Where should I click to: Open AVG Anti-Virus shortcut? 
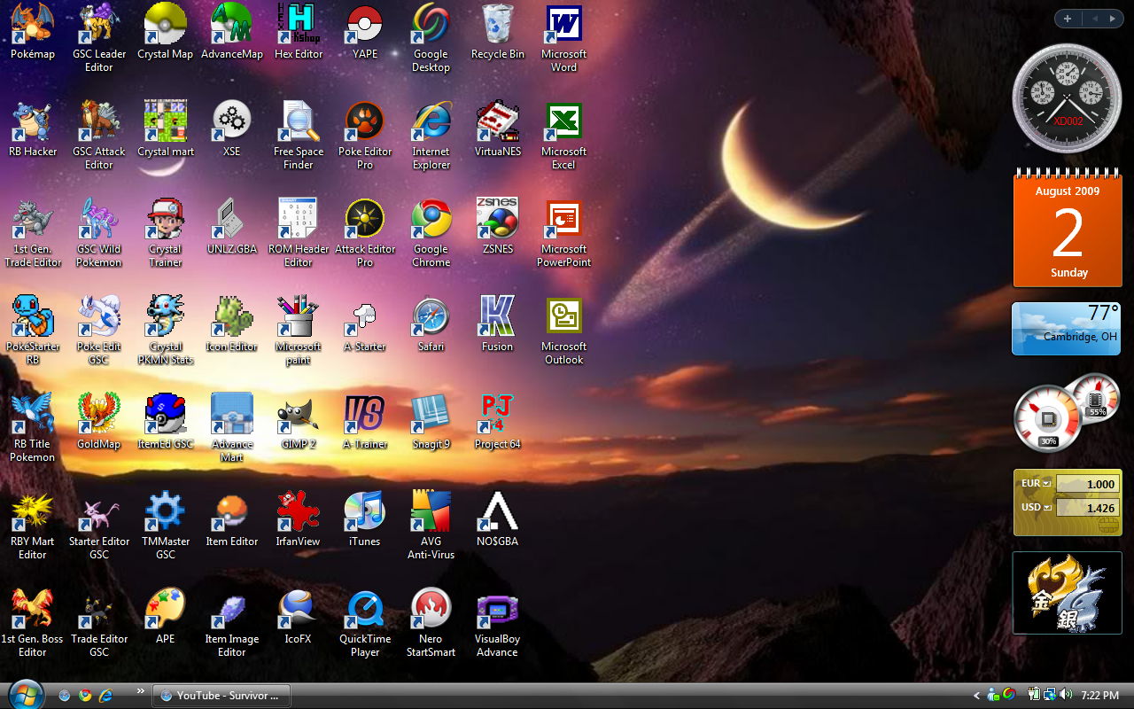(431, 525)
